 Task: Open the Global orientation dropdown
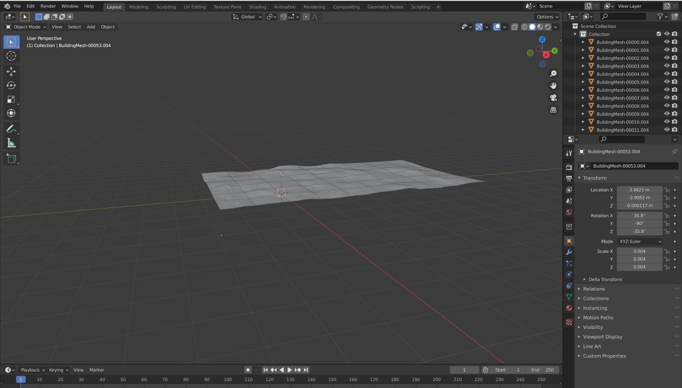[248, 16]
